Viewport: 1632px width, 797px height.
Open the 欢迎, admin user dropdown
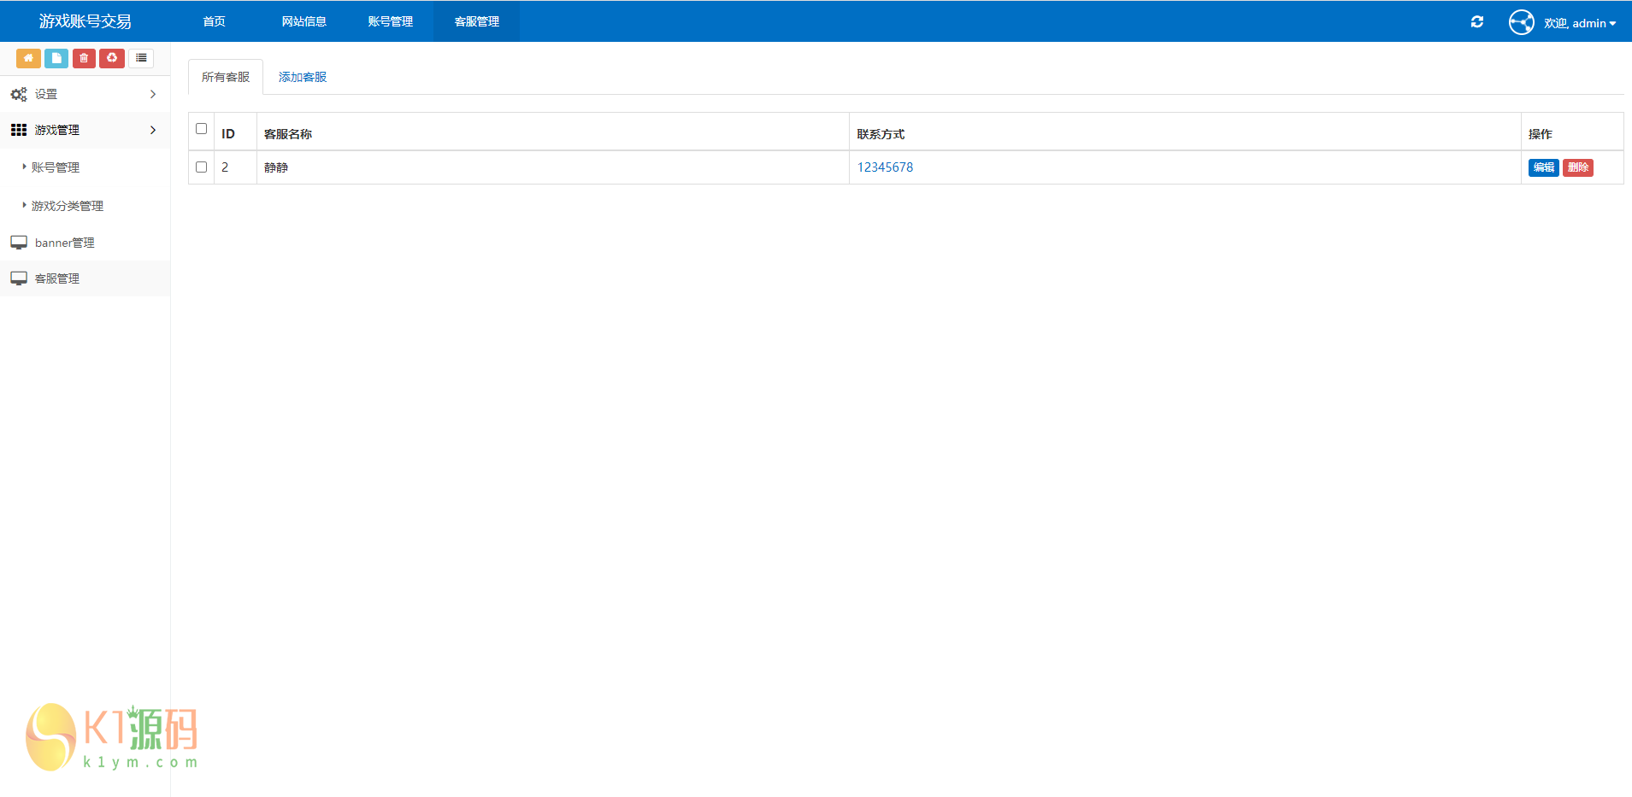coord(1580,23)
